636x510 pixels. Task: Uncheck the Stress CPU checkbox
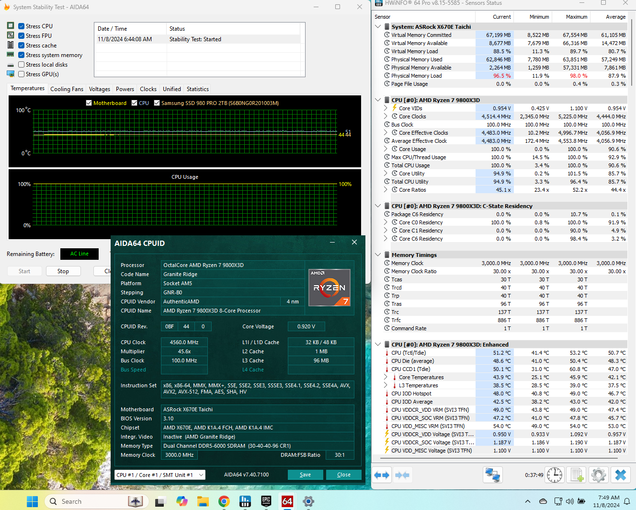click(x=22, y=26)
